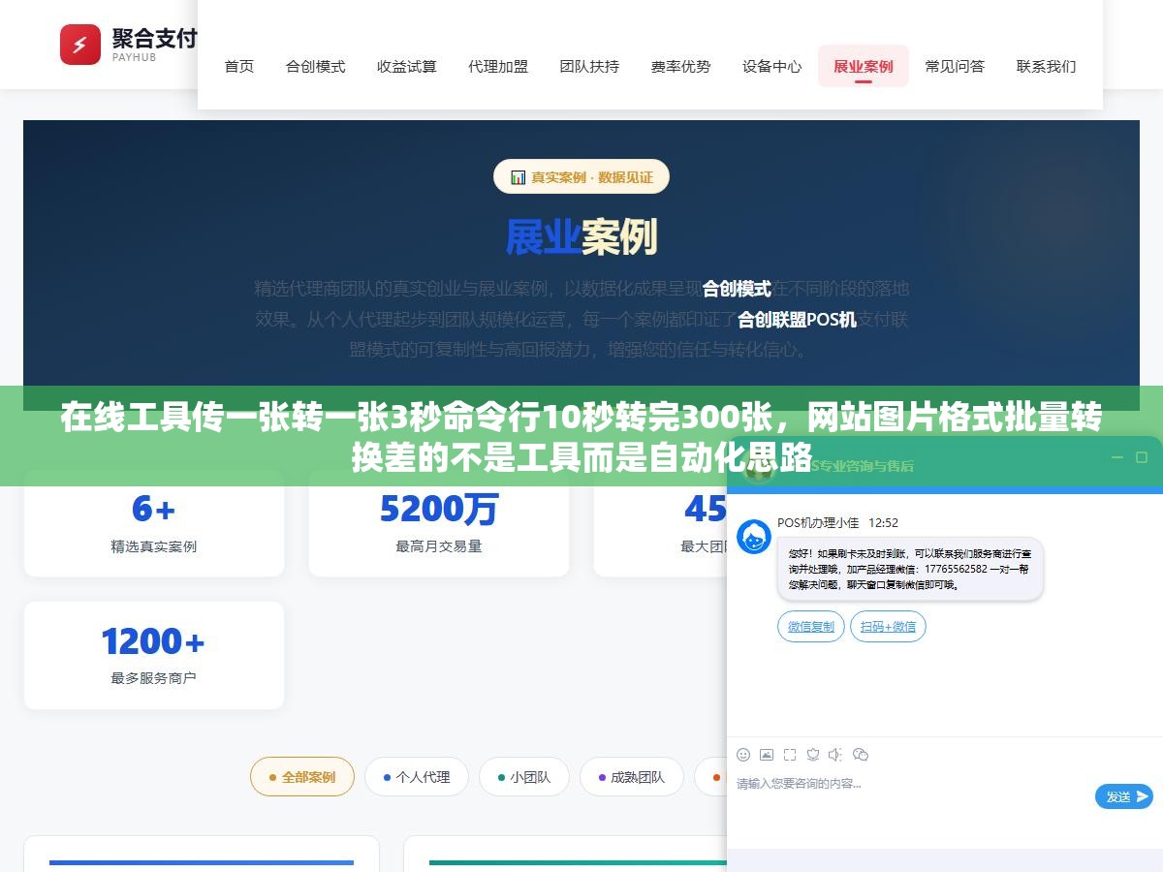Open 设备中心 from the navigation
The width and height of the screenshot is (1163, 872).
point(772,66)
